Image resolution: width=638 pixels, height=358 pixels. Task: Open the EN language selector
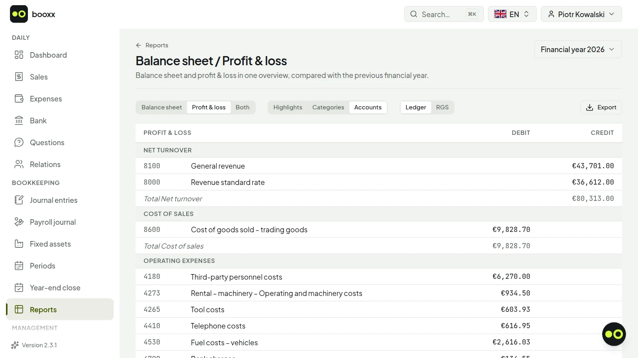pos(512,14)
